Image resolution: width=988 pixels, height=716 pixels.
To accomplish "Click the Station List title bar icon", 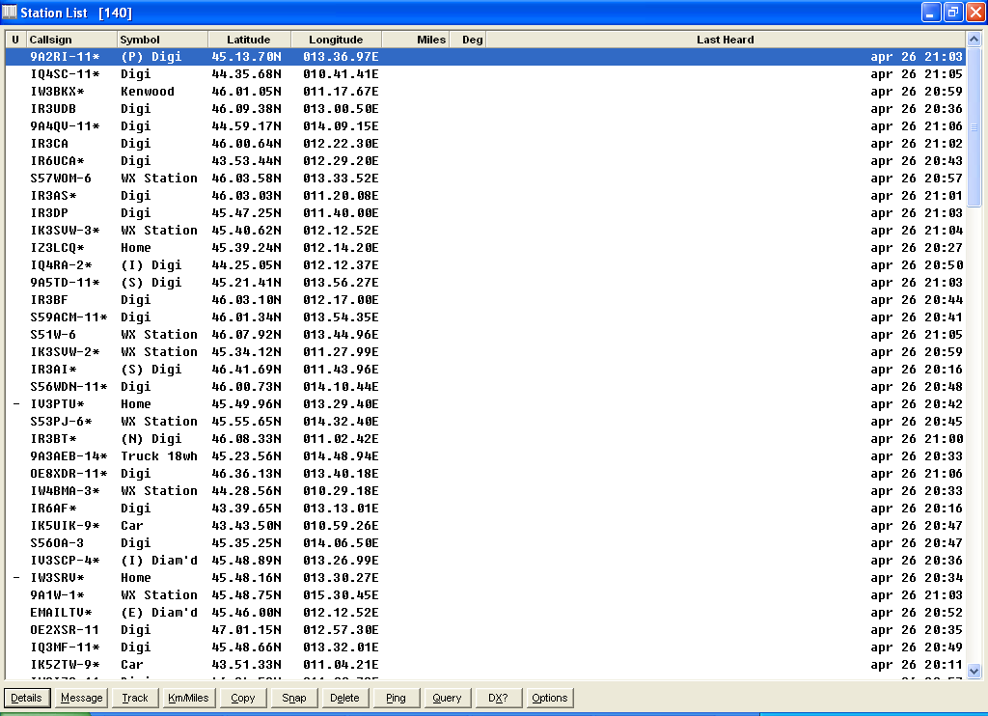I will tap(10, 13).
